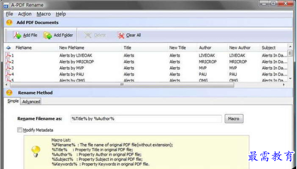Open the Action menu
The image size is (297, 169).
pyautogui.click(x=25, y=14)
